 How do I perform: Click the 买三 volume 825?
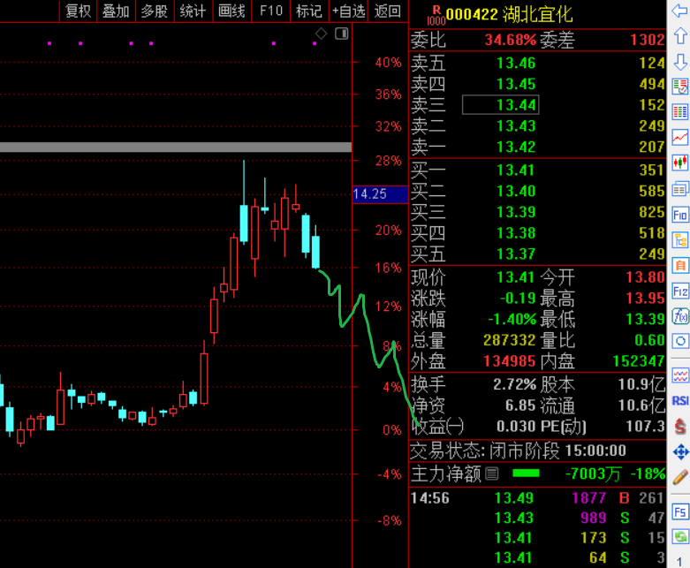652,212
